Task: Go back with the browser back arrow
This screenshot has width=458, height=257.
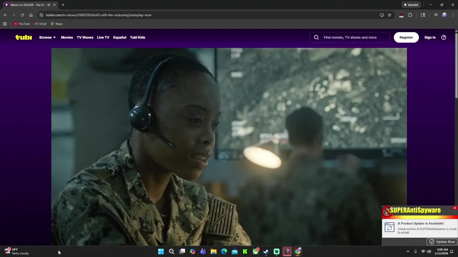Action: [5, 15]
